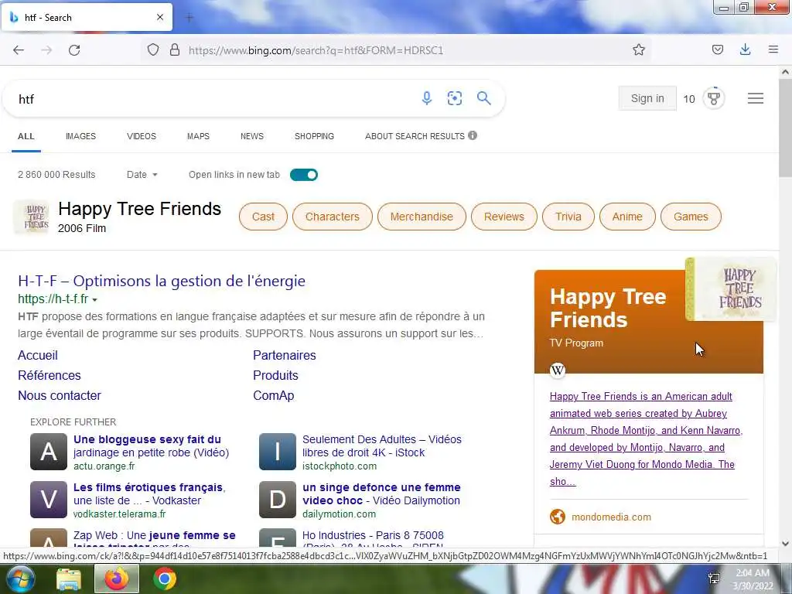The width and height of the screenshot is (792, 594).
Task: Select the ALL results tab
Action: [x=26, y=136]
